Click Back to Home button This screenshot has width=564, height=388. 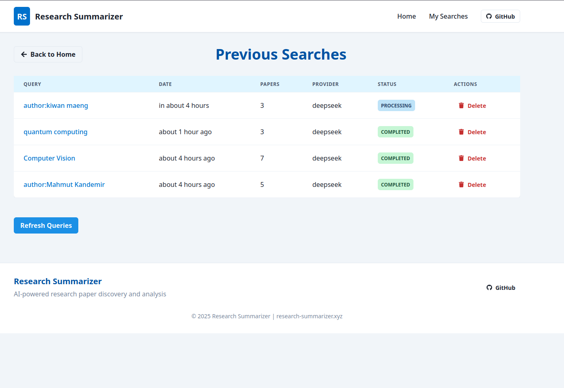click(48, 54)
